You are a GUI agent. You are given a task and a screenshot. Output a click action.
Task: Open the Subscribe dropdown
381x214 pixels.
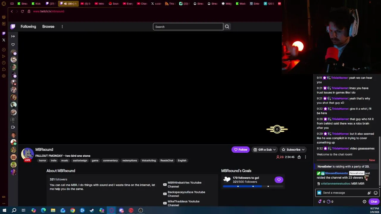[x=293, y=150]
